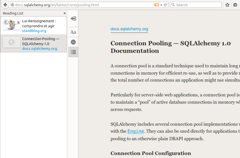The height and width of the screenshot is (158, 240).
Task: Open the Loi Renseignement reading list item
Action: pyautogui.click(x=33, y=26)
